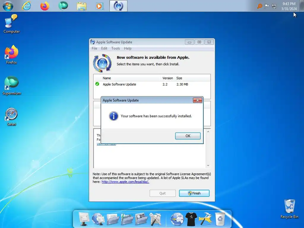The width and height of the screenshot is (304, 228).
Task: Open the Recycle Bin on the desktop
Action: (x=289, y=209)
